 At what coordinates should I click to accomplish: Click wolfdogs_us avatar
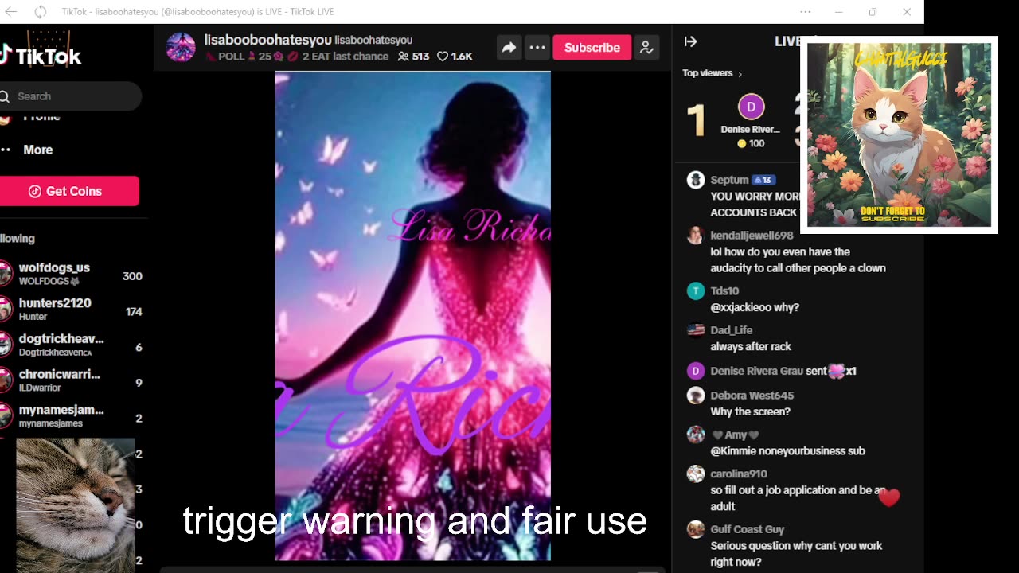coord(6,275)
